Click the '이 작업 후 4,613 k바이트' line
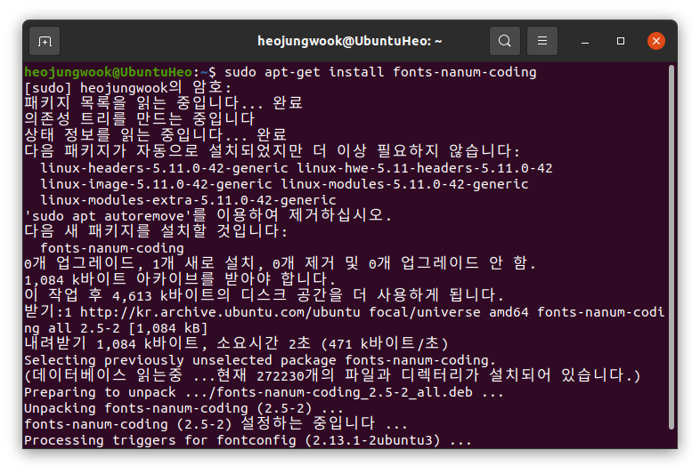This screenshot has height=474, width=700. (x=264, y=295)
